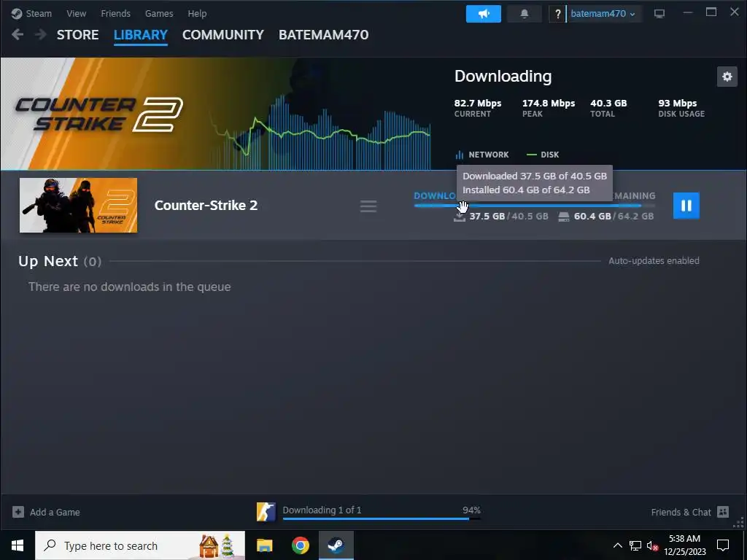This screenshot has height=560, width=747.
Task: Click the Counter-Strike 2 download progress bar
Action: [x=535, y=206]
